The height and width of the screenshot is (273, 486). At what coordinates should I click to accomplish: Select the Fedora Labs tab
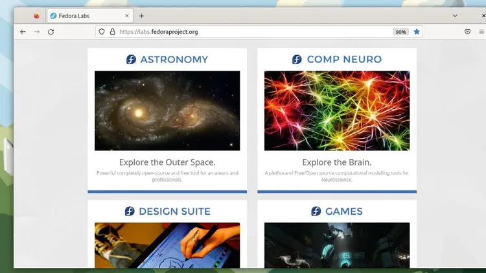(x=90, y=16)
